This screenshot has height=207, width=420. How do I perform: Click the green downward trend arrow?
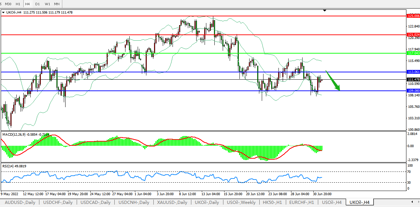click(x=333, y=81)
